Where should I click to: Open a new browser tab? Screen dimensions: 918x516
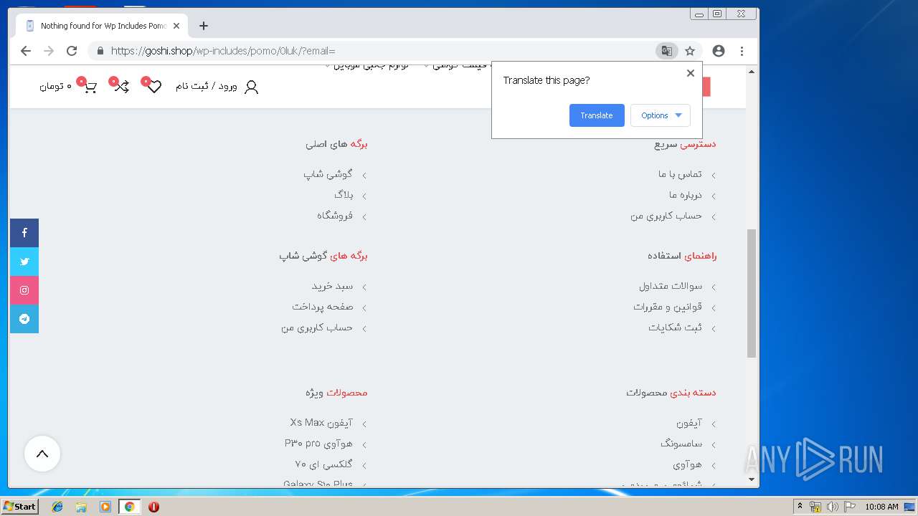204,26
